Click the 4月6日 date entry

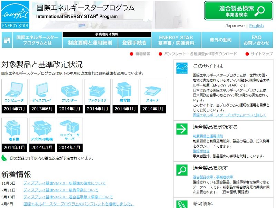click(7, 204)
